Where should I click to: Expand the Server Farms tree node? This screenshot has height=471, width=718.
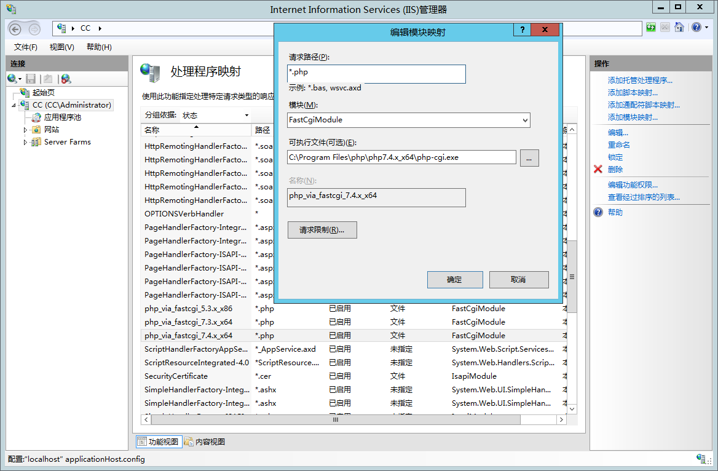pyautogui.click(x=25, y=143)
